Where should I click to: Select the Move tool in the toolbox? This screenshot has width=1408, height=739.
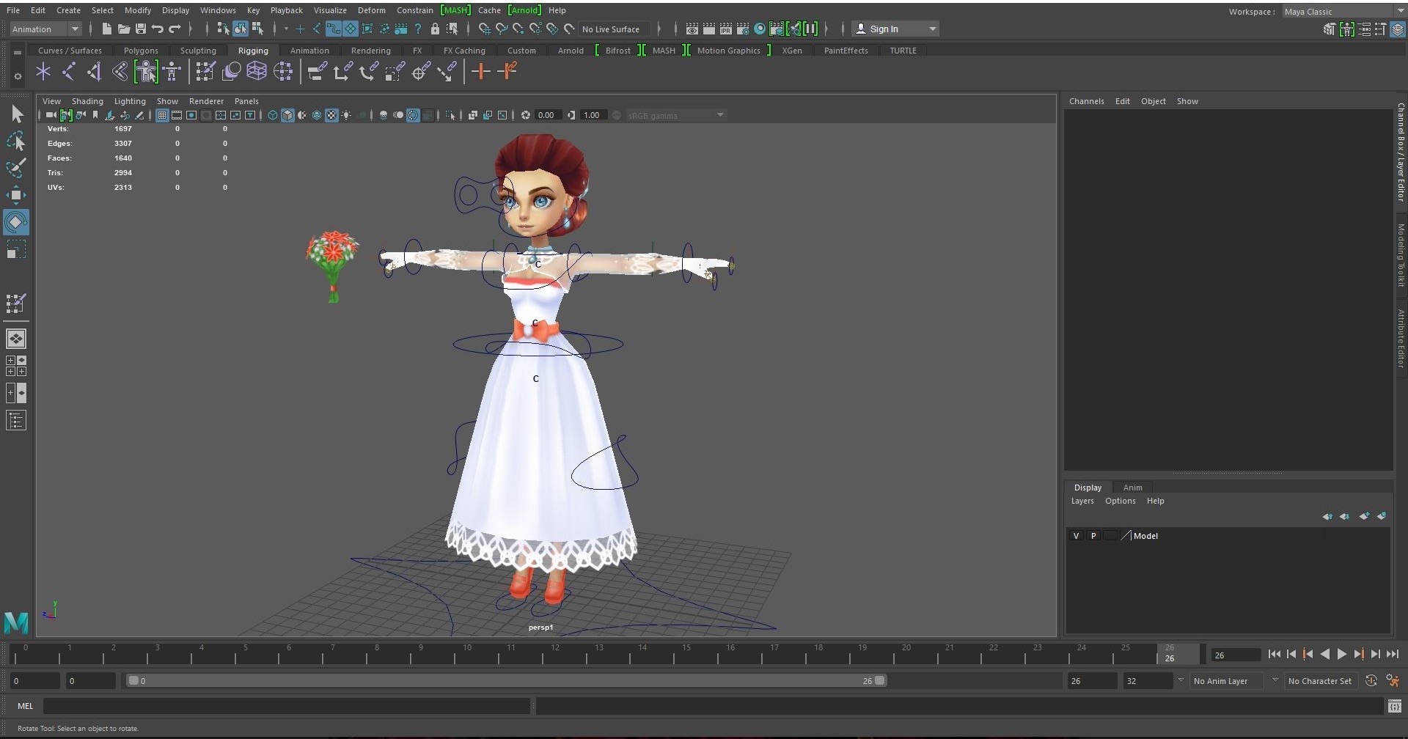(15, 194)
